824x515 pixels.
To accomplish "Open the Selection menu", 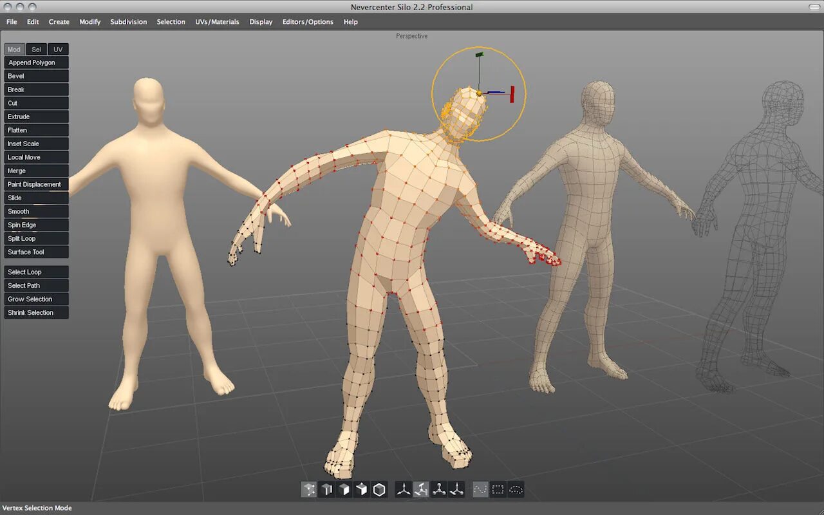I will pyautogui.click(x=171, y=22).
